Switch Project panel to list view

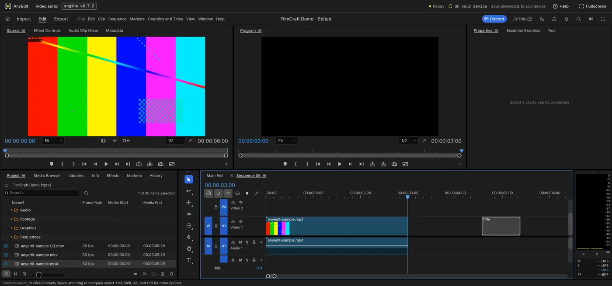point(7,274)
